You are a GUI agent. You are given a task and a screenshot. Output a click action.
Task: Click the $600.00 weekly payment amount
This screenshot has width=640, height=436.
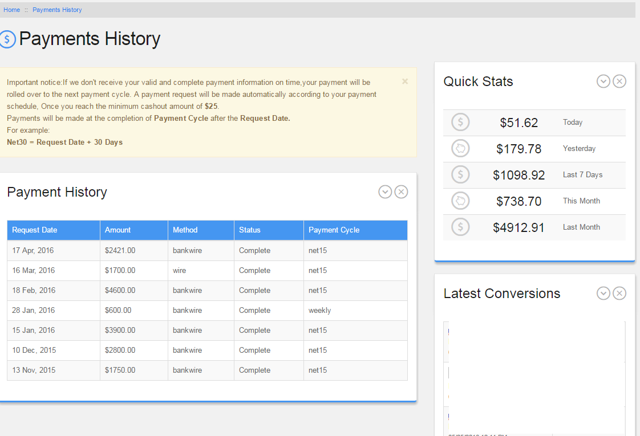click(118, 311)
